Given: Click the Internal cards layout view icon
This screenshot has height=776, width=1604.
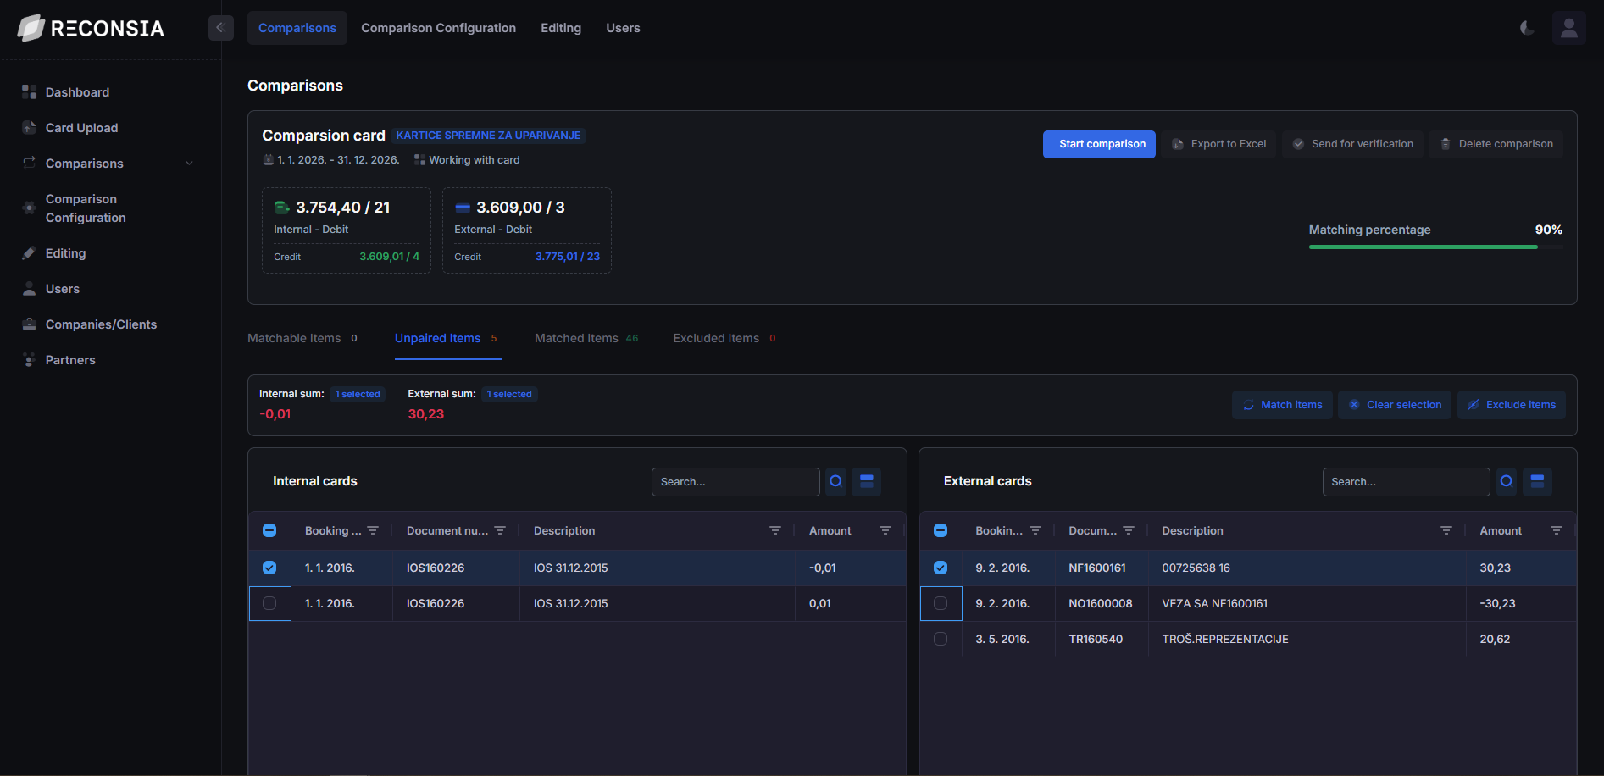Looking at the screenshot, I should [866, 481].
